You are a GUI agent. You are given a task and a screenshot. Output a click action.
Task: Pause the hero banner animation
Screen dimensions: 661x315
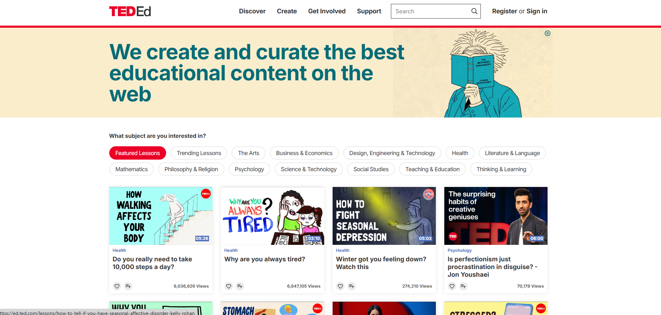547,33
